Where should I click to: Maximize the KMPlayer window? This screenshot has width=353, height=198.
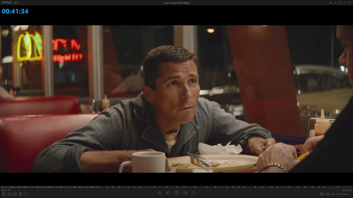pyautogui.click(x=340, y=2)
